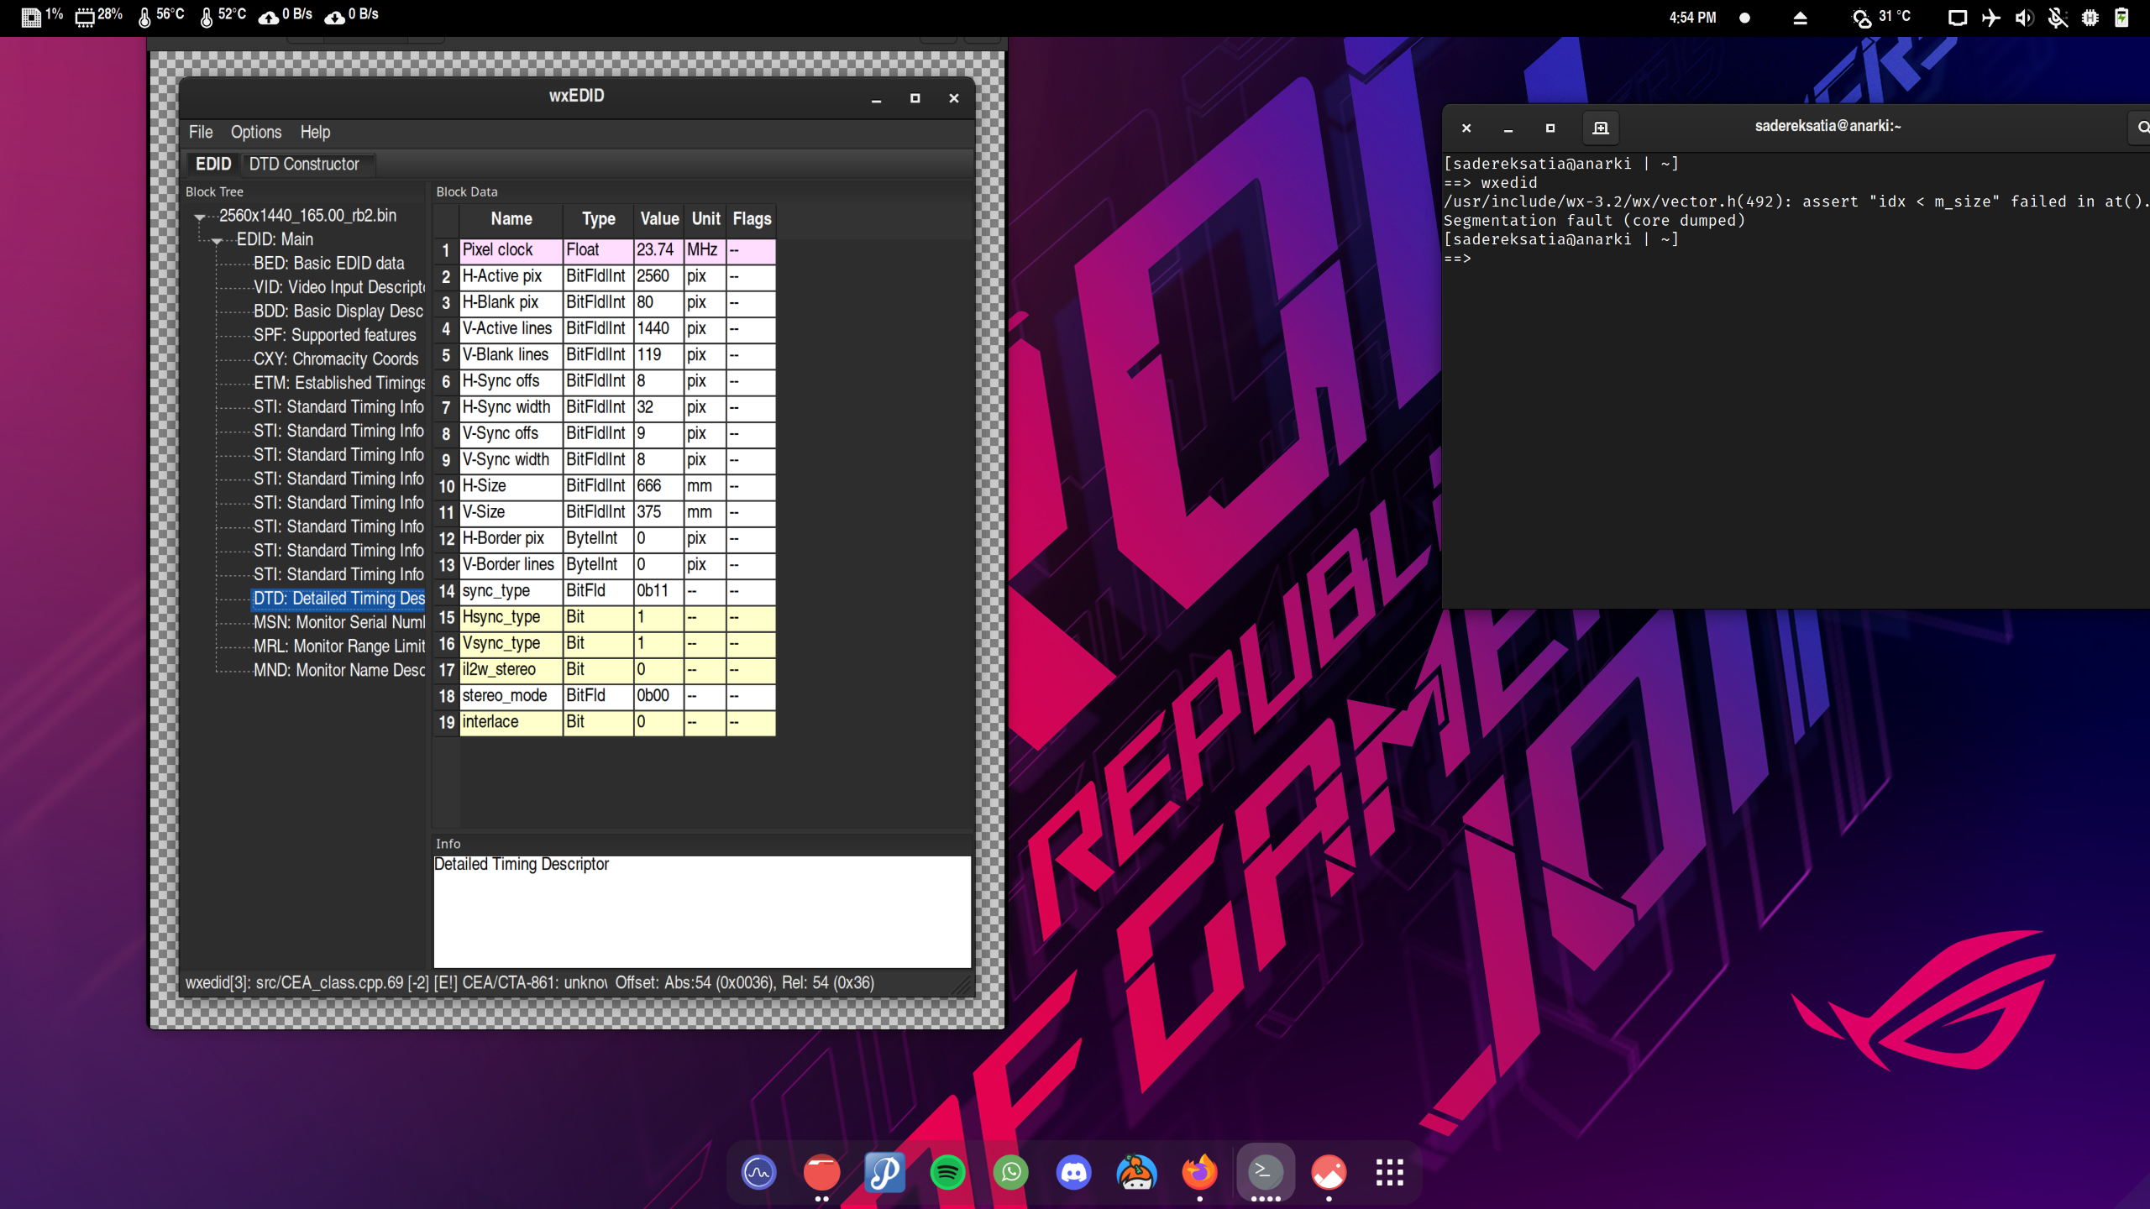This screenshot has height=1209, width=2150.
Task: Show the applications grid
Action: 1390,1172
